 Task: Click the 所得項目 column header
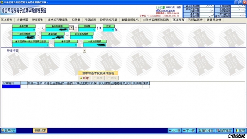[11, 83]
